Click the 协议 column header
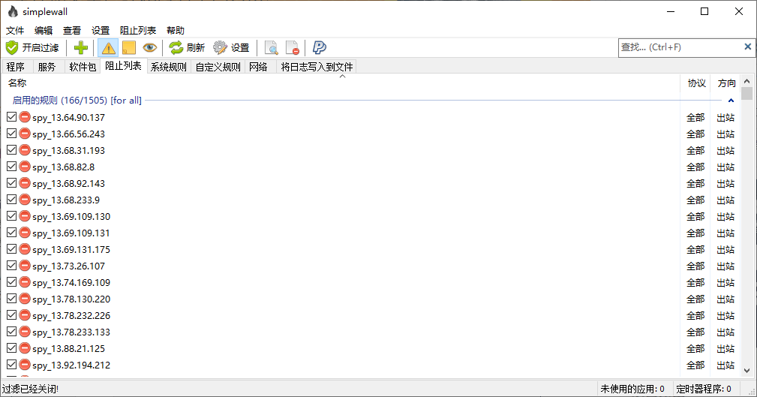 coord(696,83)
